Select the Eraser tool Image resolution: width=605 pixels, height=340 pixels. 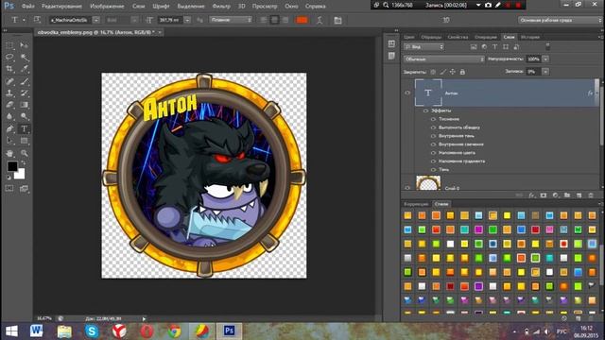(9, 105)
